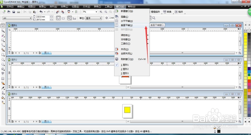Toggle Landscape page orientation
The height and width of the screenshot is (135, 251).
point(63,18)
